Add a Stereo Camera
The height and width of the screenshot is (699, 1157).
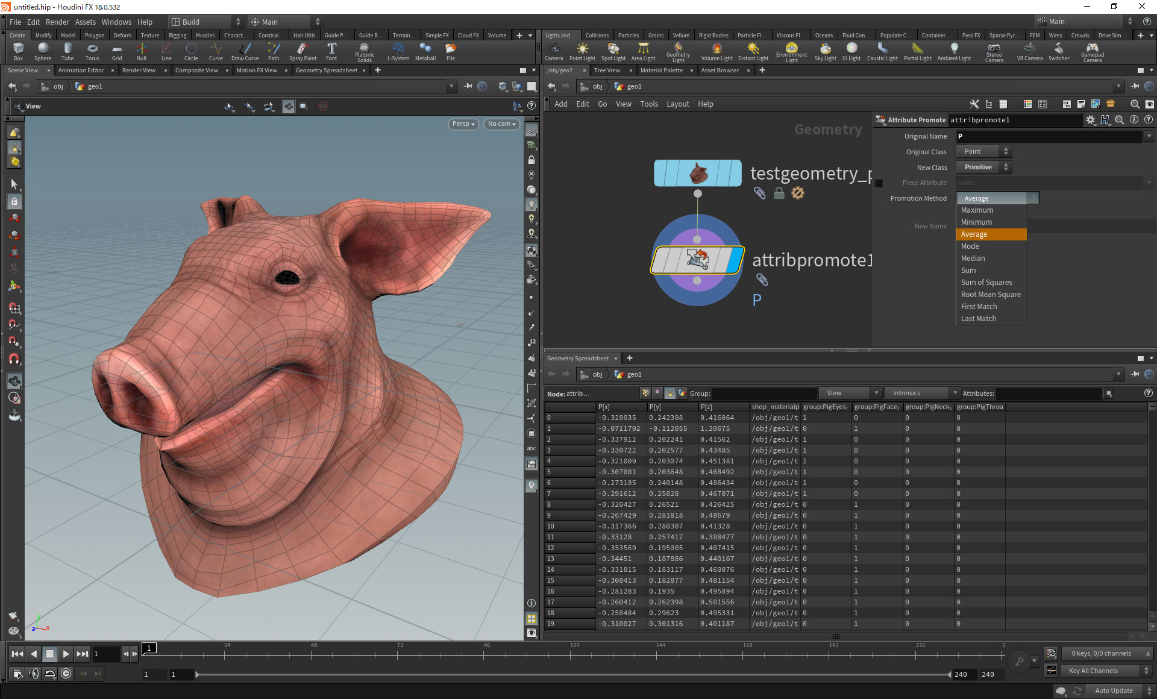[994, 52]
